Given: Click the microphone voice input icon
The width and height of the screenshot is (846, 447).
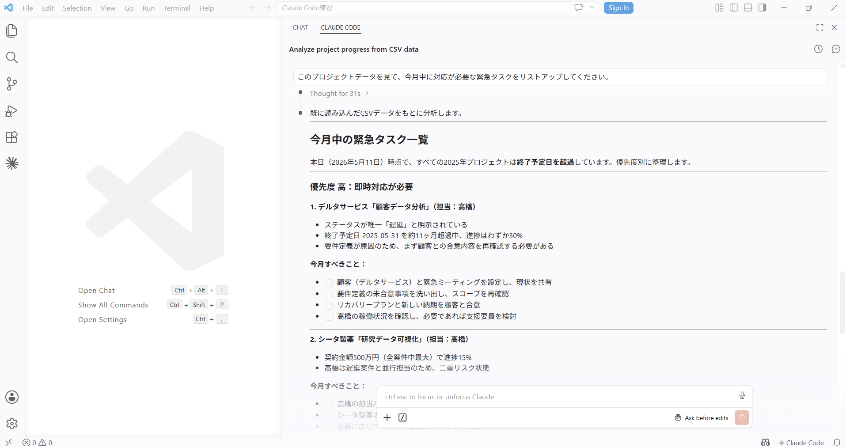Looking at the screenshot, I should pos(742,395).
